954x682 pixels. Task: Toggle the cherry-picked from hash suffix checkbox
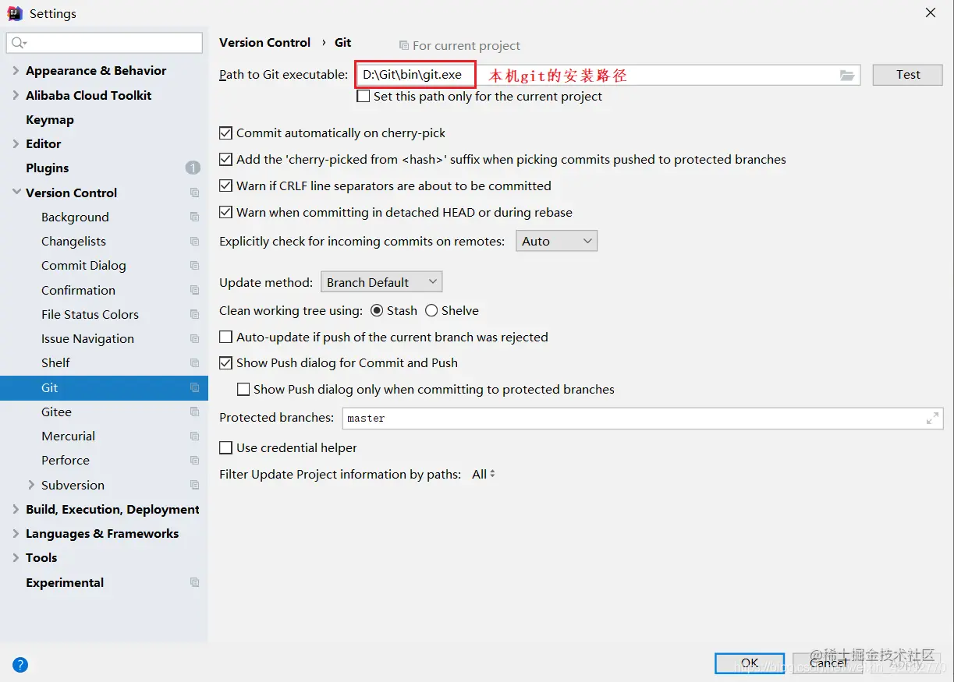pos(225,160)
